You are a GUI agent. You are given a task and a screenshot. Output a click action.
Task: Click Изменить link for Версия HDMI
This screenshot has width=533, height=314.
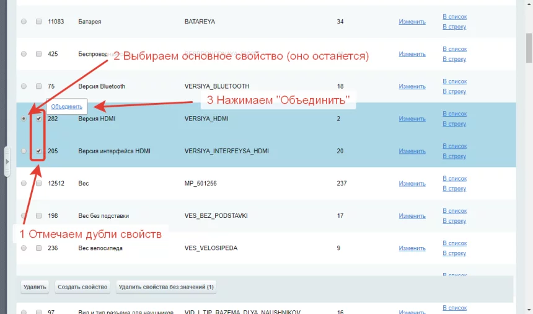(x=412, y=119)
